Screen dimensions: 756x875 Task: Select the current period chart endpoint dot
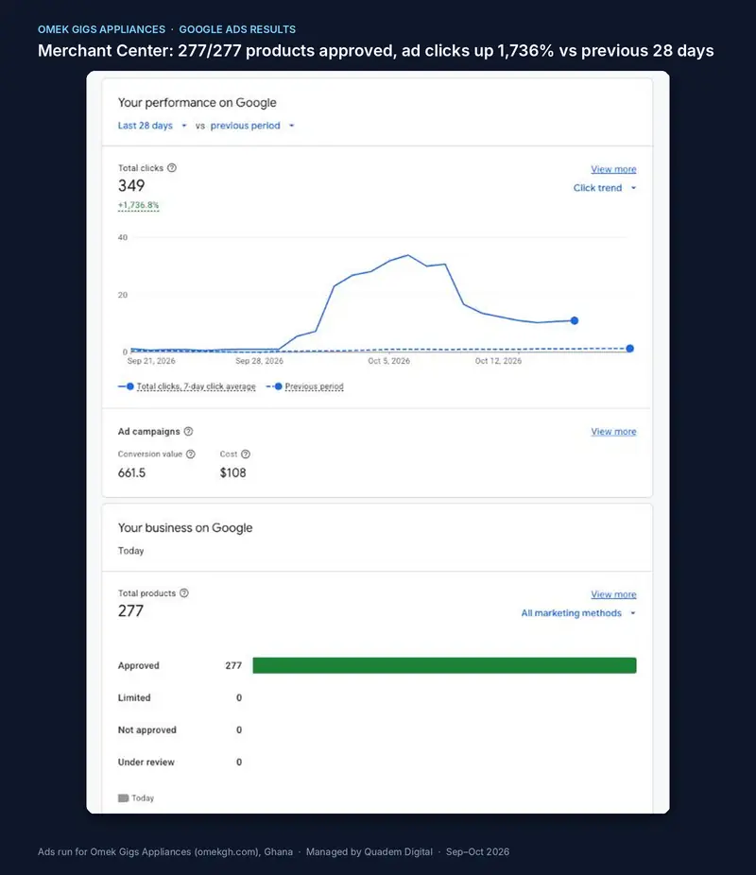click(x=575, y=320)
